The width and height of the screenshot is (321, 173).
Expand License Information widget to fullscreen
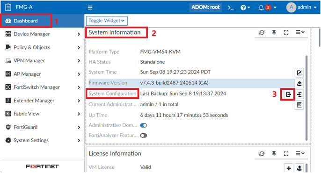pyautogui.click(x=286, y=153)
